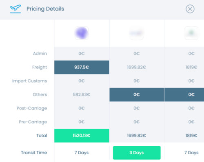
Task: Click the Freight row label
Action: (x=40, y=67)
